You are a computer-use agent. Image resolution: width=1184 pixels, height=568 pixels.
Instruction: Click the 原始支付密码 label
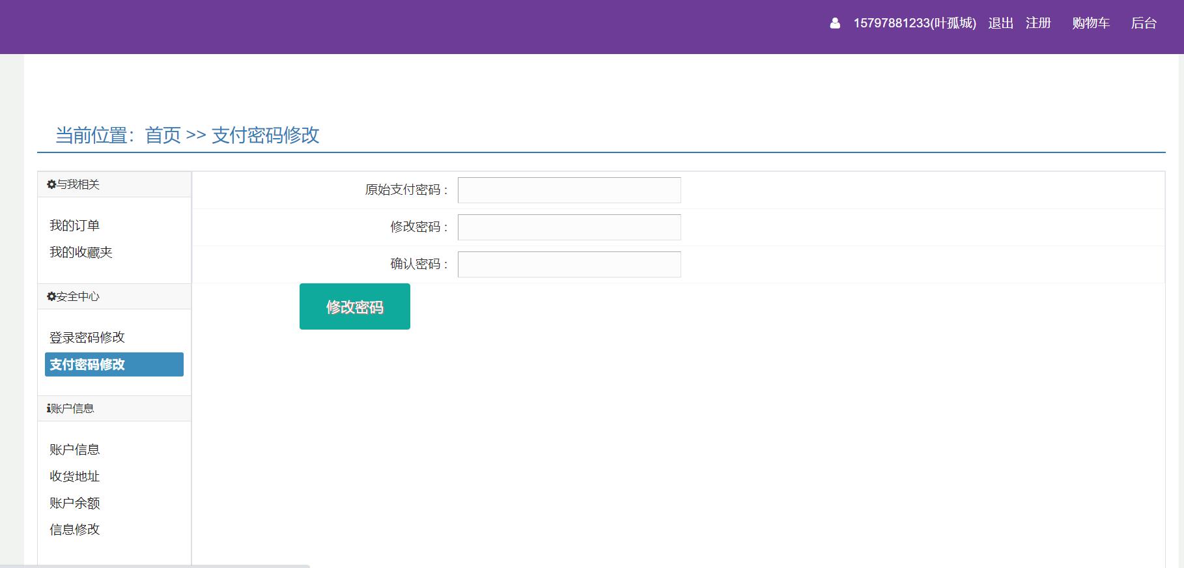pyautogui.click(x=406, y=190)
